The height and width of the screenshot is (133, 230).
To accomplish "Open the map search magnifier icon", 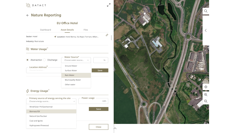I will (206, 11).
